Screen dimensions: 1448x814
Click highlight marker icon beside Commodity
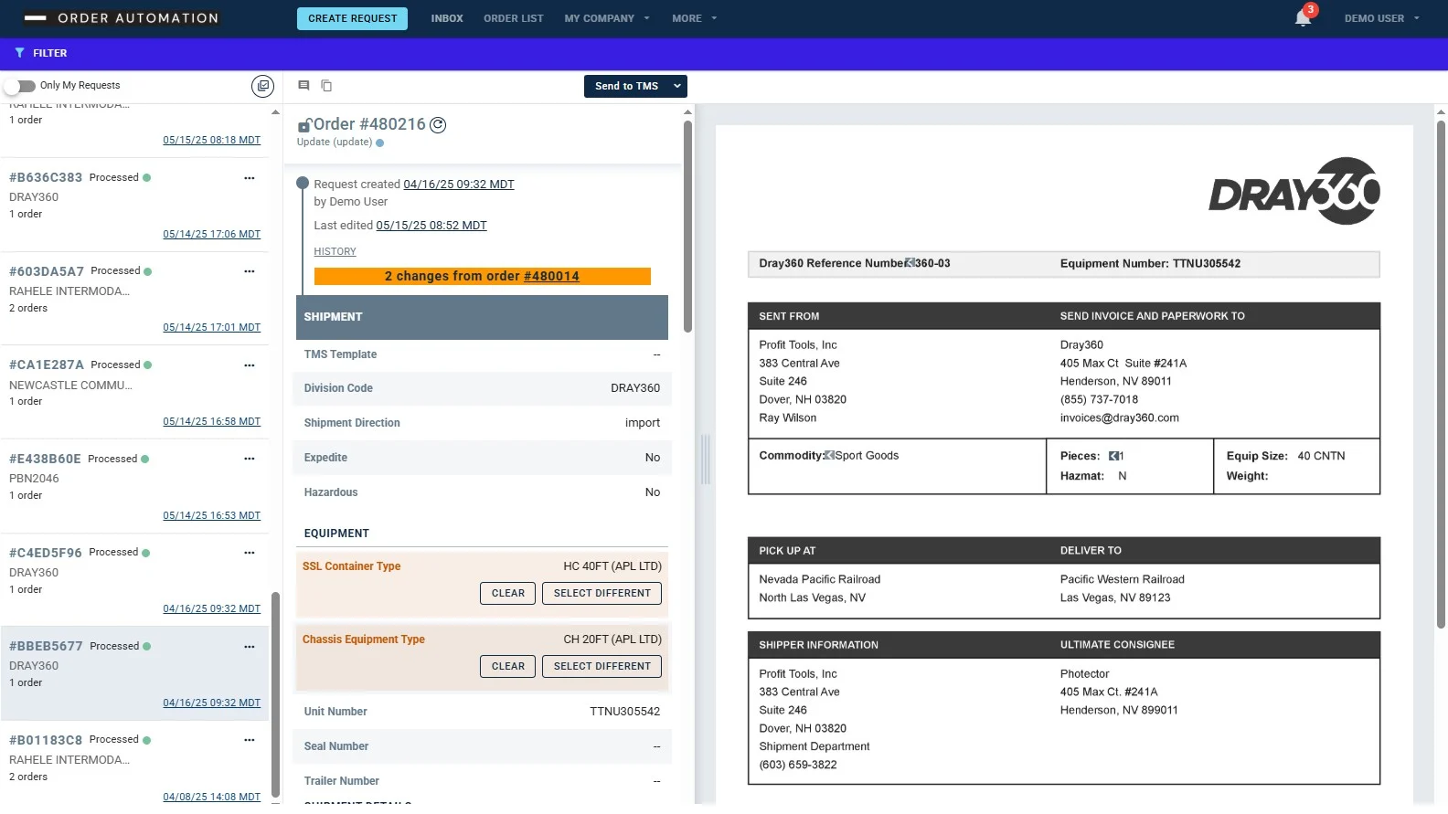coord(829,455)
